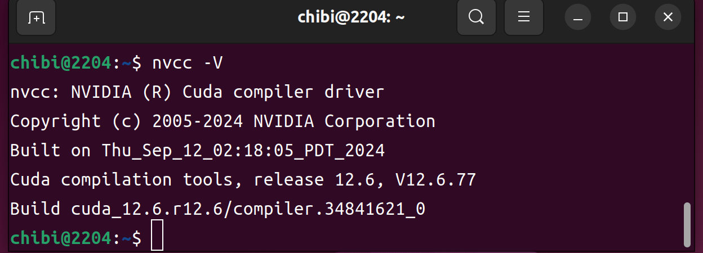The width and height of the screenshot is (703, 253).
Task: Click the version string "V12.6.77"
Action: (435, 180)
